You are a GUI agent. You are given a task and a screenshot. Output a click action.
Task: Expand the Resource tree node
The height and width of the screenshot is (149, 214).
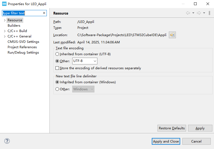click(5, 20)
